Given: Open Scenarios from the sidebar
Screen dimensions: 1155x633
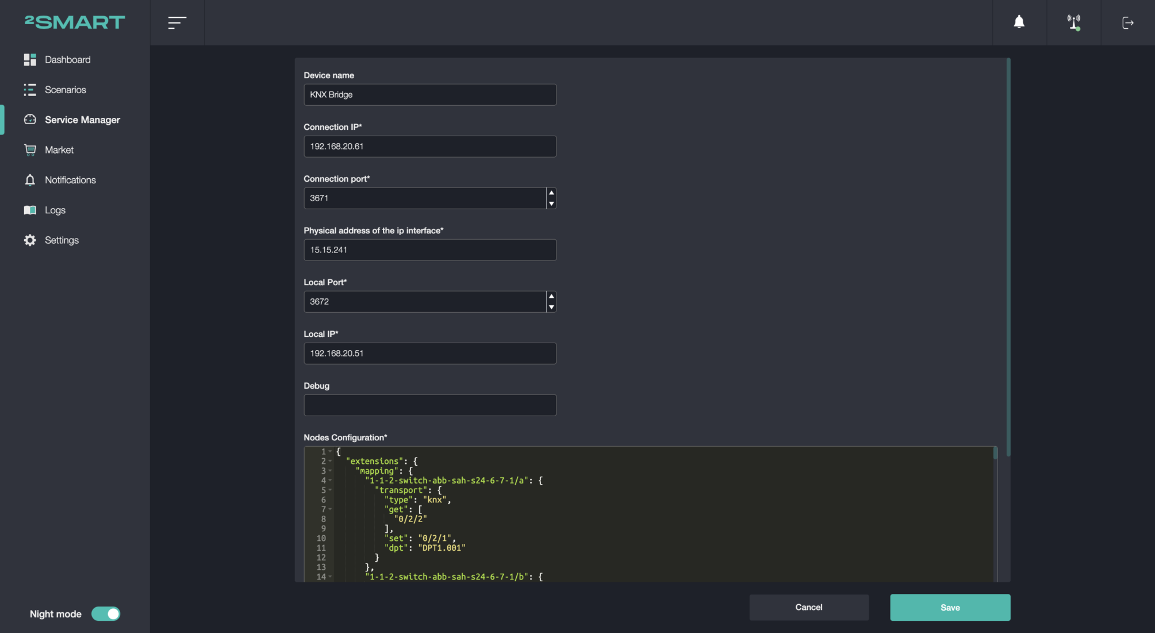Looking at the screenshot, I should click(65, 90).
